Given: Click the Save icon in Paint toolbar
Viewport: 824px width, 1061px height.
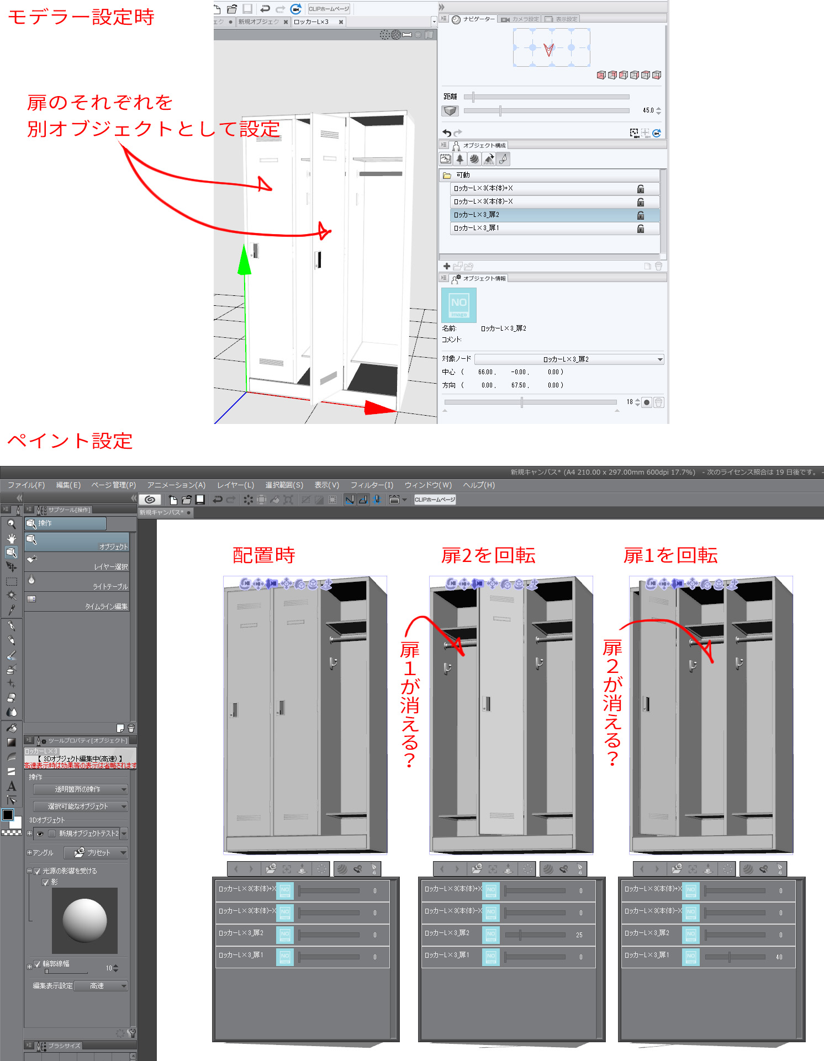Looking at the screenshot, I should (200, 500).
